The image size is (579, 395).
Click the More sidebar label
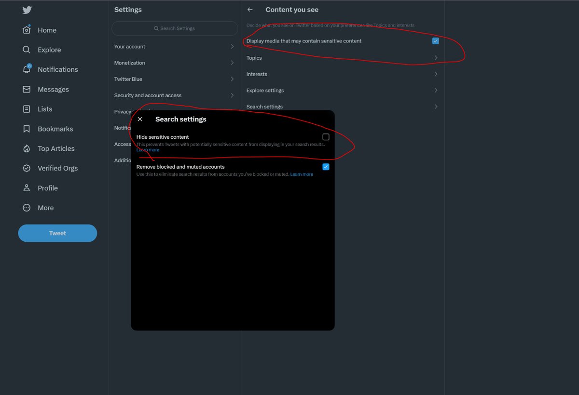(x=46, y=208)
